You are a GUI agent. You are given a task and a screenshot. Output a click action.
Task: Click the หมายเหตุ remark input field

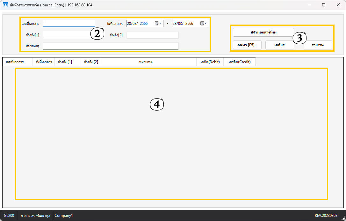[x=111, y=46]
